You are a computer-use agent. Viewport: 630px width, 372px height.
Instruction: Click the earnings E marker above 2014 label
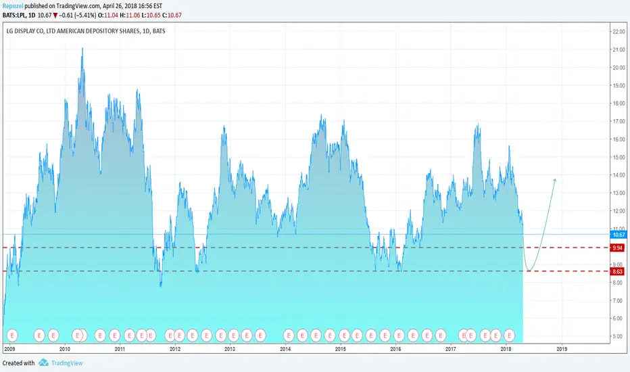coord(289,335)
